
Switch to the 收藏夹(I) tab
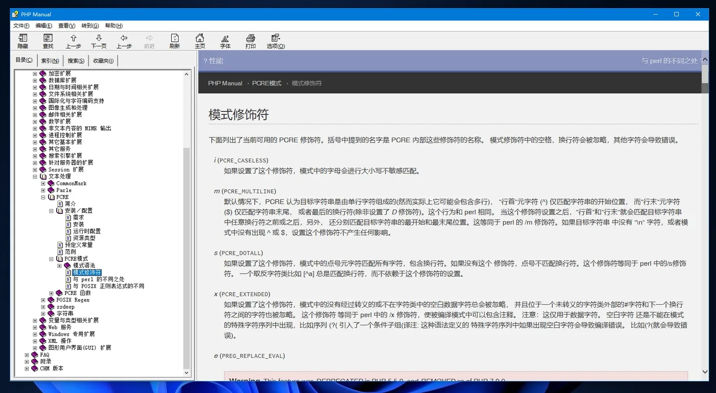click(104, 61)
